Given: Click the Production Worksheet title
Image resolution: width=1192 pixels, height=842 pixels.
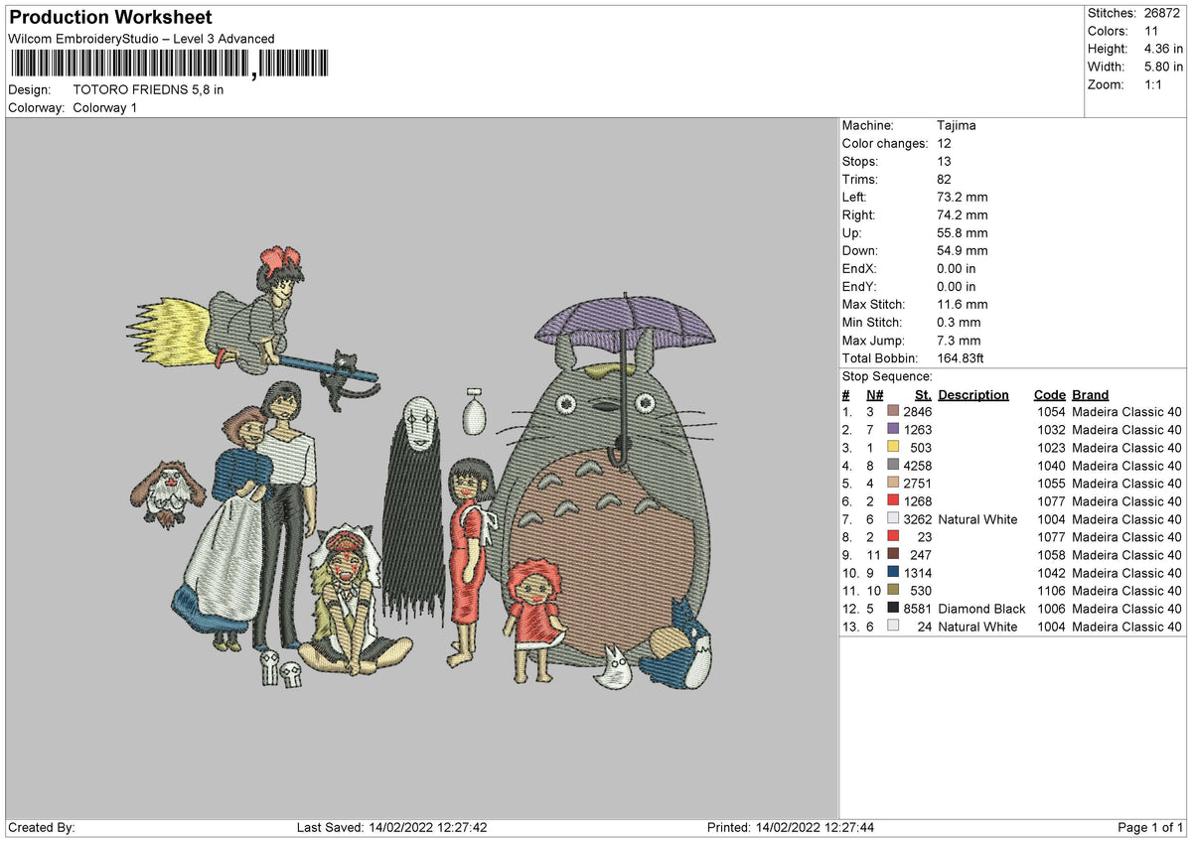Looking at the screenshot, I should pyautogui.click(x=109, y=18).
